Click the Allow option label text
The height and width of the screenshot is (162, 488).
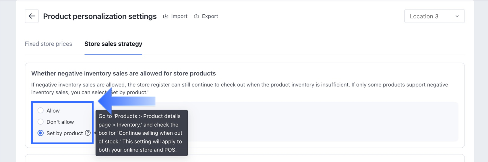point(53,111)
